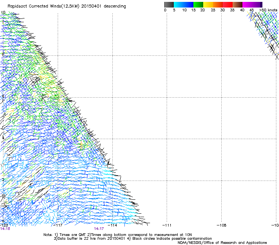This screenshot has height=245, width=279.
Task: Click the '20150401 descending' text in the title
Action: click(x=104, y=6)
